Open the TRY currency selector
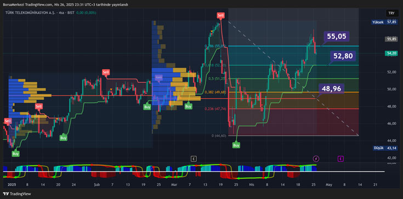 click(x=391, y=13)
